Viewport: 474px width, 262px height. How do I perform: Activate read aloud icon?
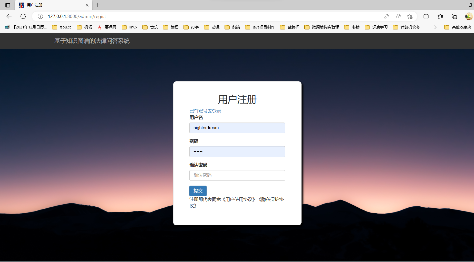[398, 16]
